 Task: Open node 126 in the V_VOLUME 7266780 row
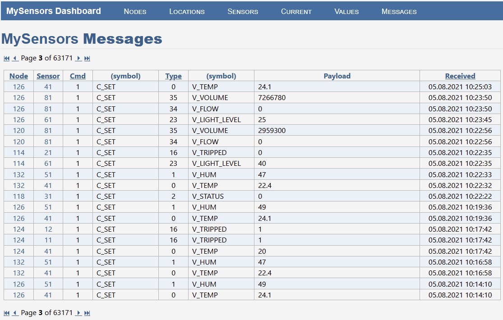point(18,98)
